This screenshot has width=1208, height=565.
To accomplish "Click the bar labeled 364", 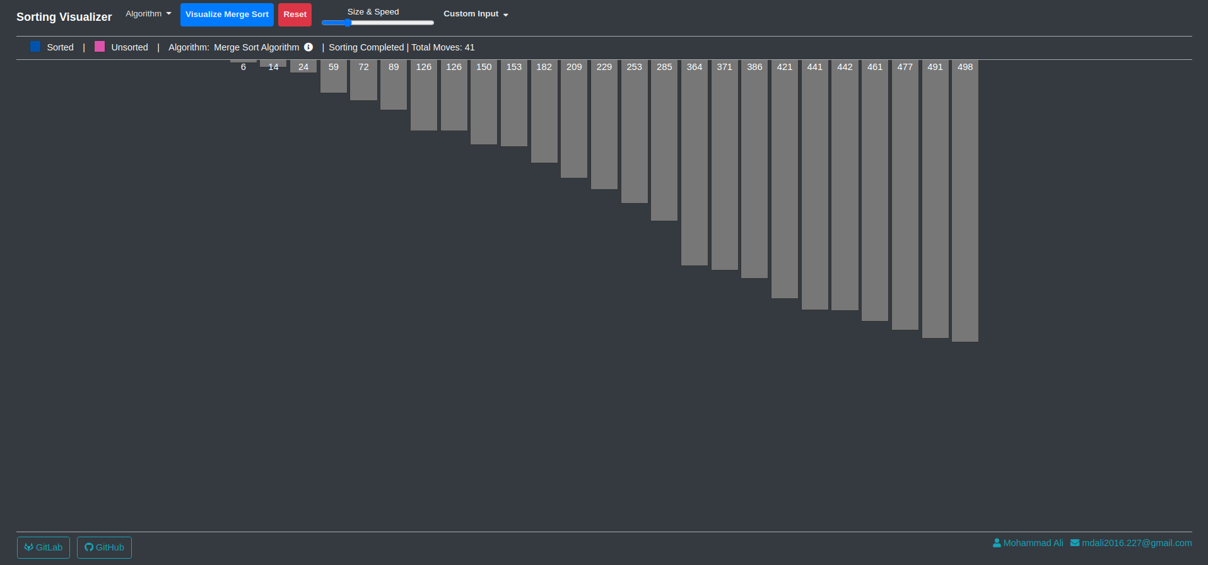I will (695, 163).
